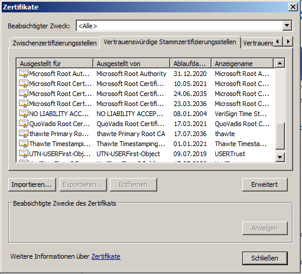Click the Schließen button
Image resolution: width=302 pixels, height=274 pixels.
click(265, 258)
